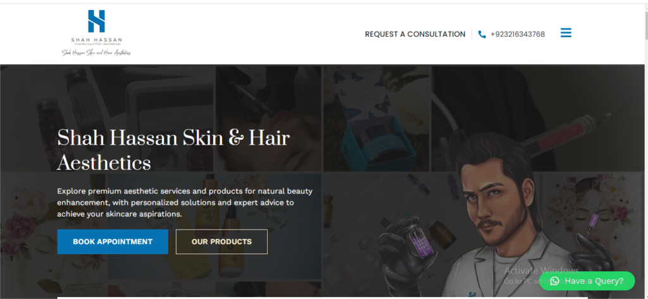Open the Our Products button
The height and width of the screenshot is (299, 648).
(221, 241)
